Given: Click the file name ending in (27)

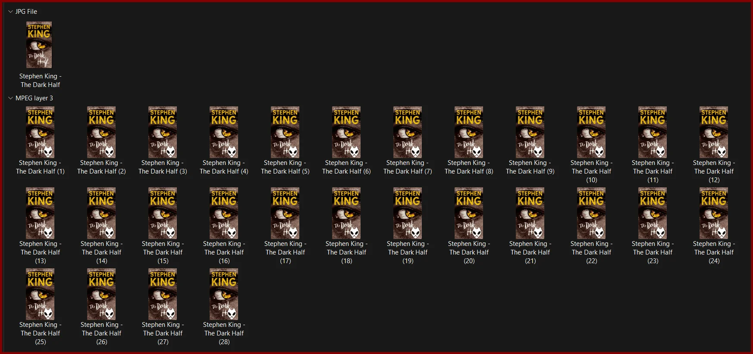Looking at the screenshot, I should (x=163, y=333).
